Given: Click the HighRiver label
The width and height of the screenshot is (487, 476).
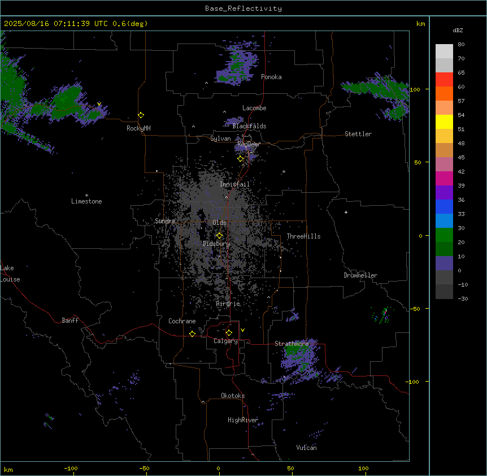Looking at the screenshot, I should 243,420.
